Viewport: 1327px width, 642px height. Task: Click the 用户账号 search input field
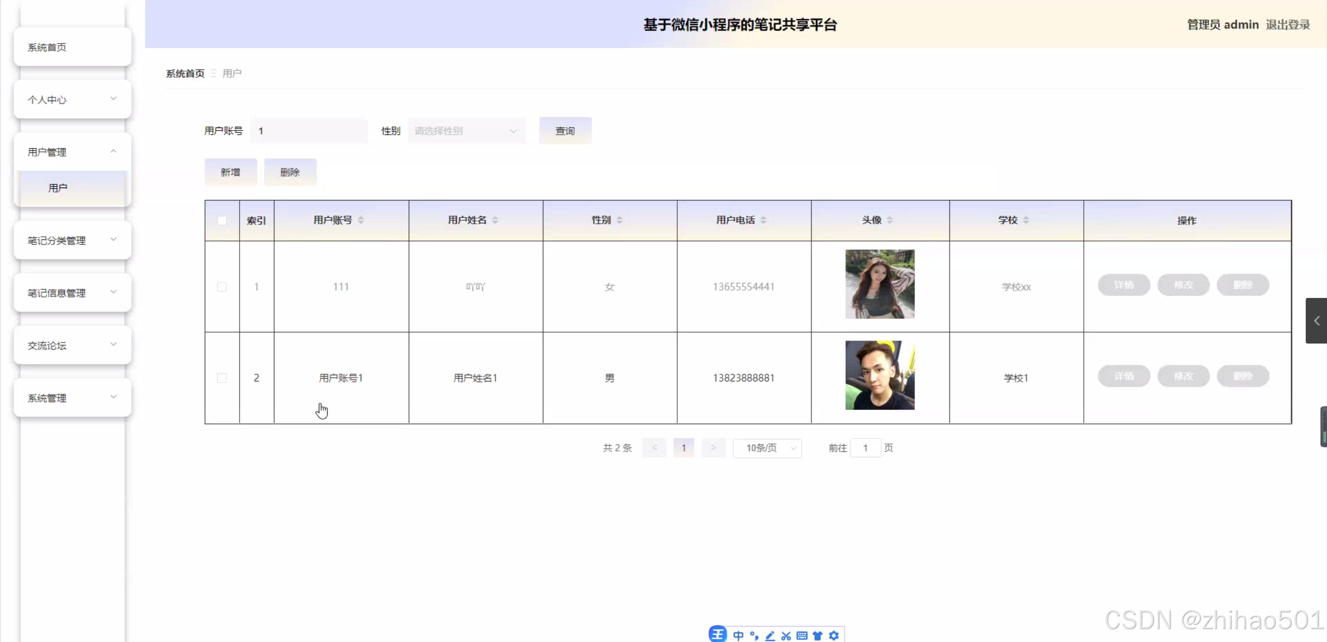click(309, 131)
